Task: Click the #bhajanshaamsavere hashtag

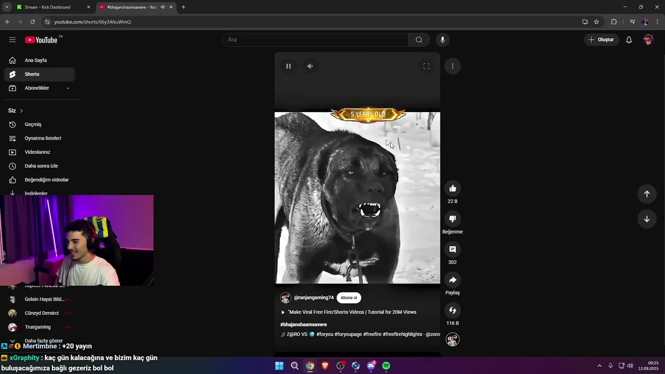Action: click(x=303, y=325)
